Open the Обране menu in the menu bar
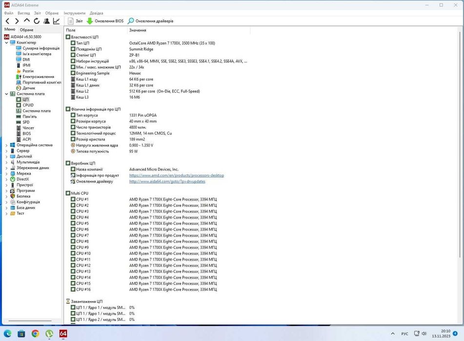464x341 pixels. [52, 13]
